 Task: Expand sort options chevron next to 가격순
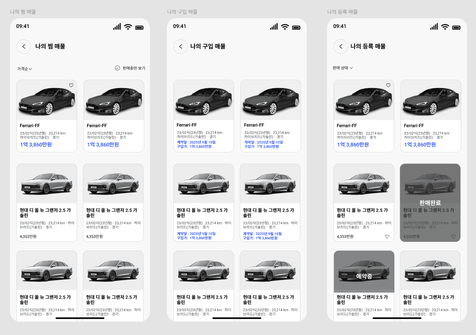[31, 68]
